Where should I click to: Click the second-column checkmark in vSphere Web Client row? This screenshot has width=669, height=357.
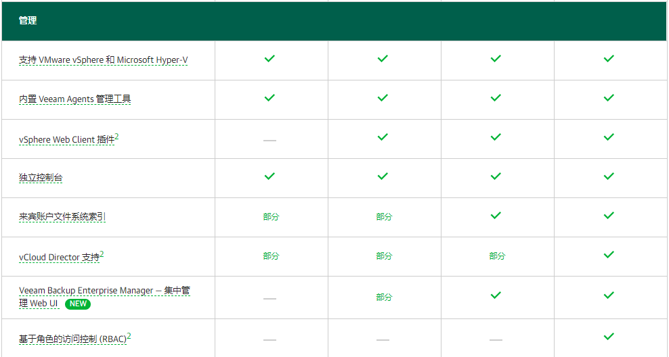(383, 137)
